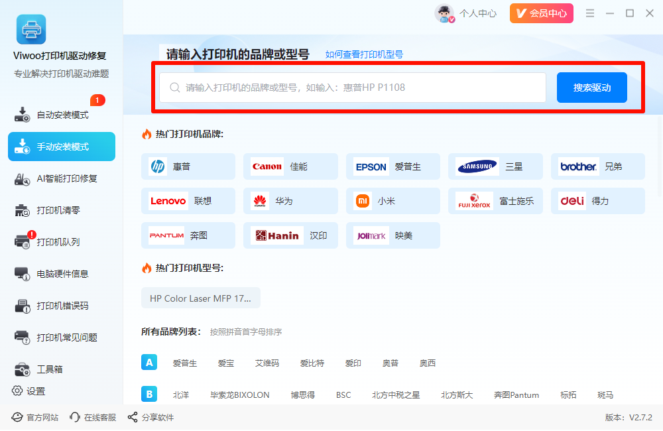Viewport: 663px width, 431px height.
Task: Click 标拓 brand in list
Action: 568,395
